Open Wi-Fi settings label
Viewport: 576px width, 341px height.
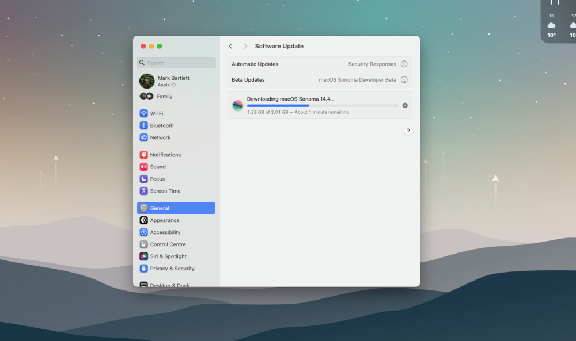tap(157, 113)
